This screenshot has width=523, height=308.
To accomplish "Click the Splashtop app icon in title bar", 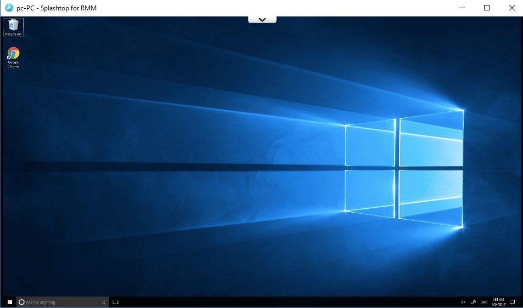I will coord(9,8).
